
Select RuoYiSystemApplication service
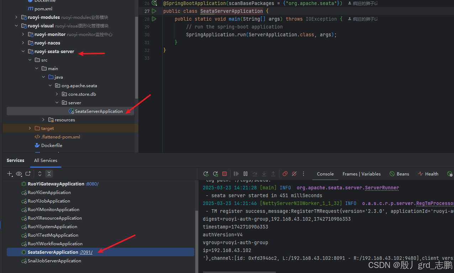click(x=52, y=226)
